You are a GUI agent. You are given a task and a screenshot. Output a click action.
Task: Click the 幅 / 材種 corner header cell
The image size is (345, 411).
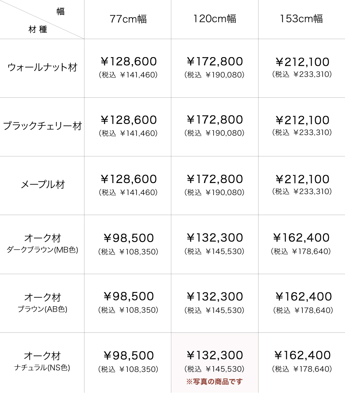[x=42, y=20]
